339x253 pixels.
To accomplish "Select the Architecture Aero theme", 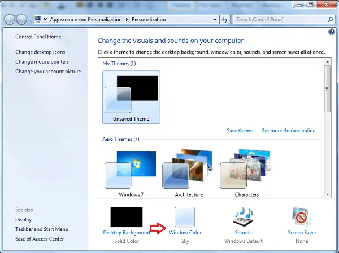I will 188,173.
